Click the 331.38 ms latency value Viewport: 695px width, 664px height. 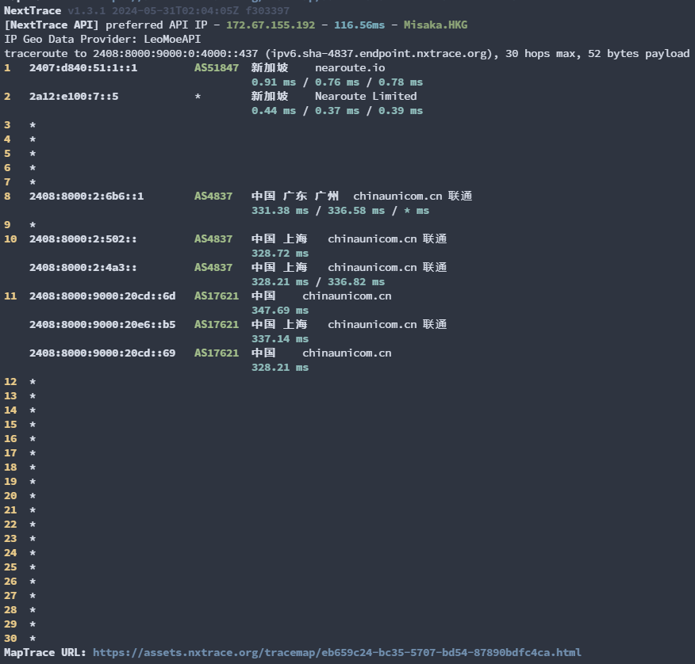point(280,210)
